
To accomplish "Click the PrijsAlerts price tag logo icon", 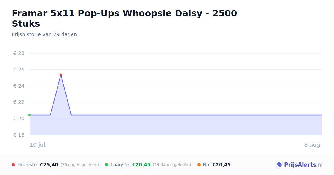I will [279, 165].
